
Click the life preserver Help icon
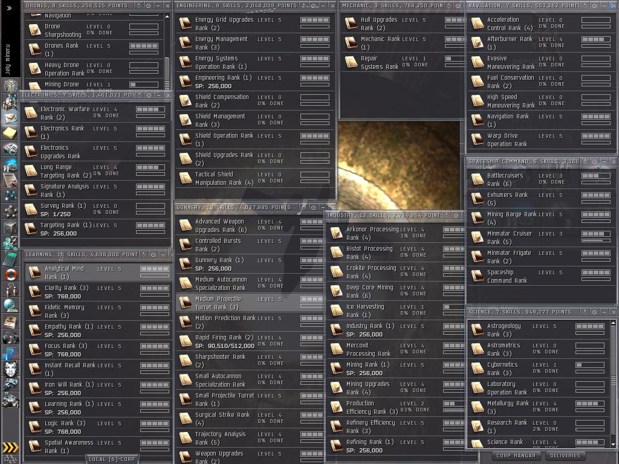tap(10, 274)
